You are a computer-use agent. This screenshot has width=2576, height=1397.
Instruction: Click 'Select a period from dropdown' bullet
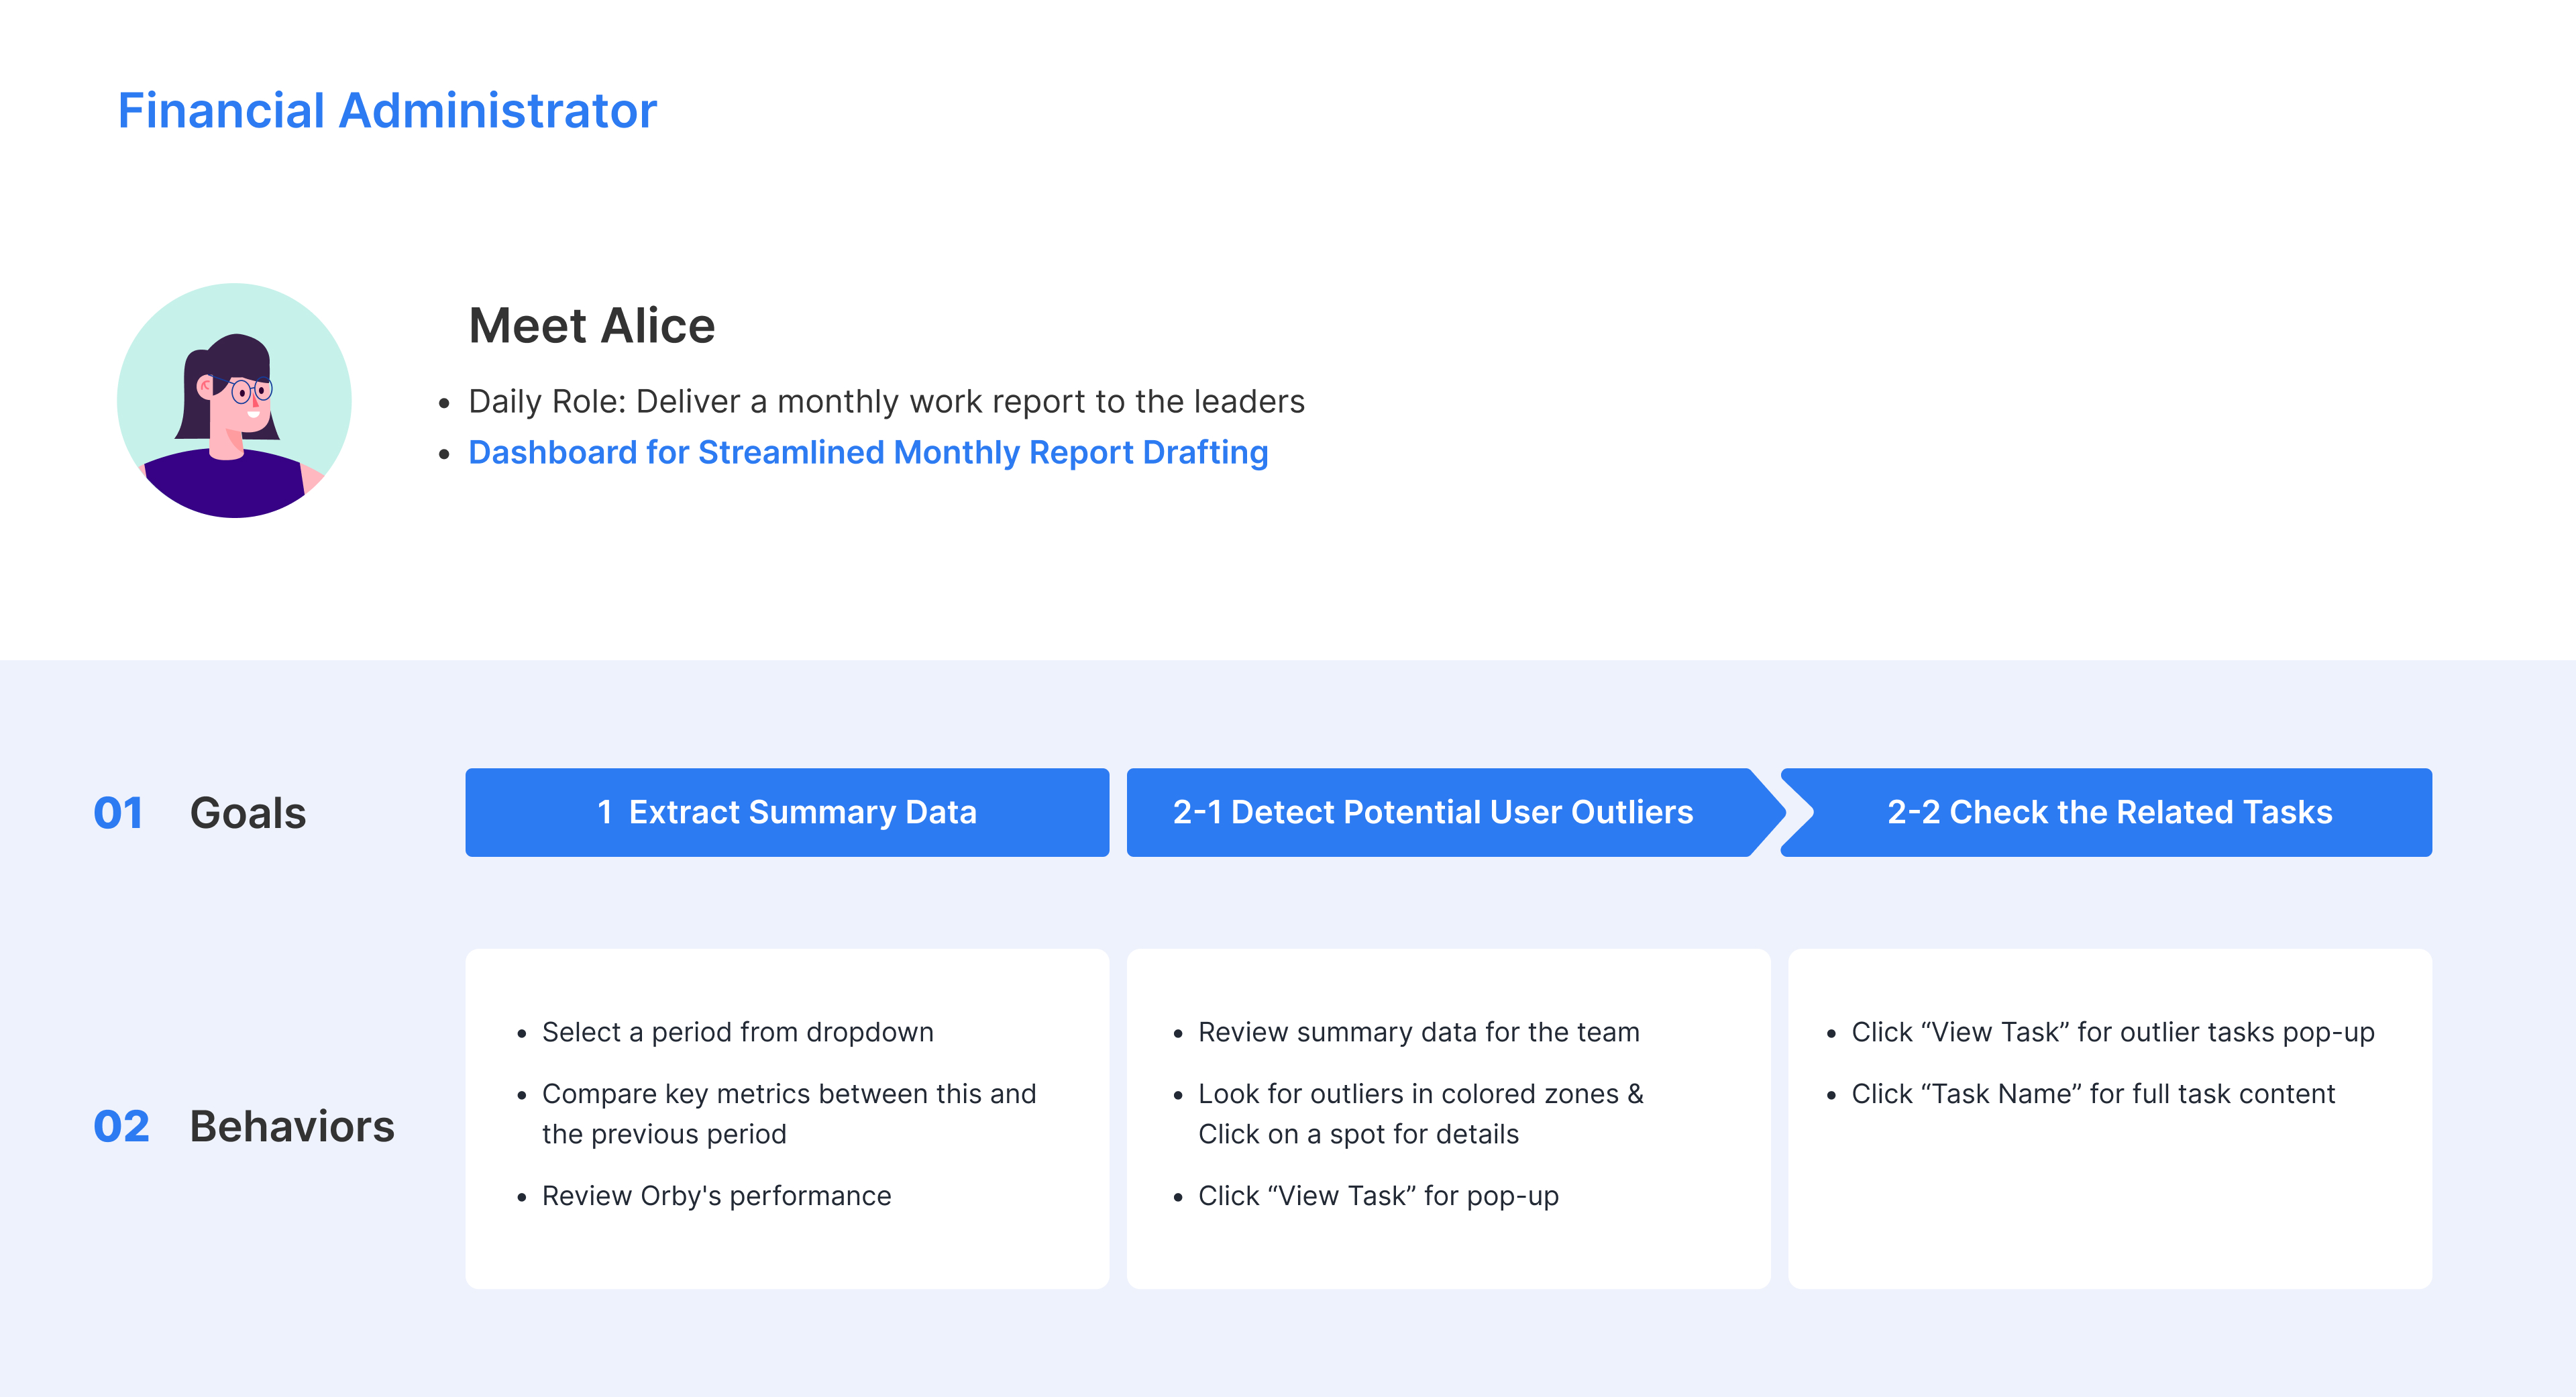(737, 1032)
